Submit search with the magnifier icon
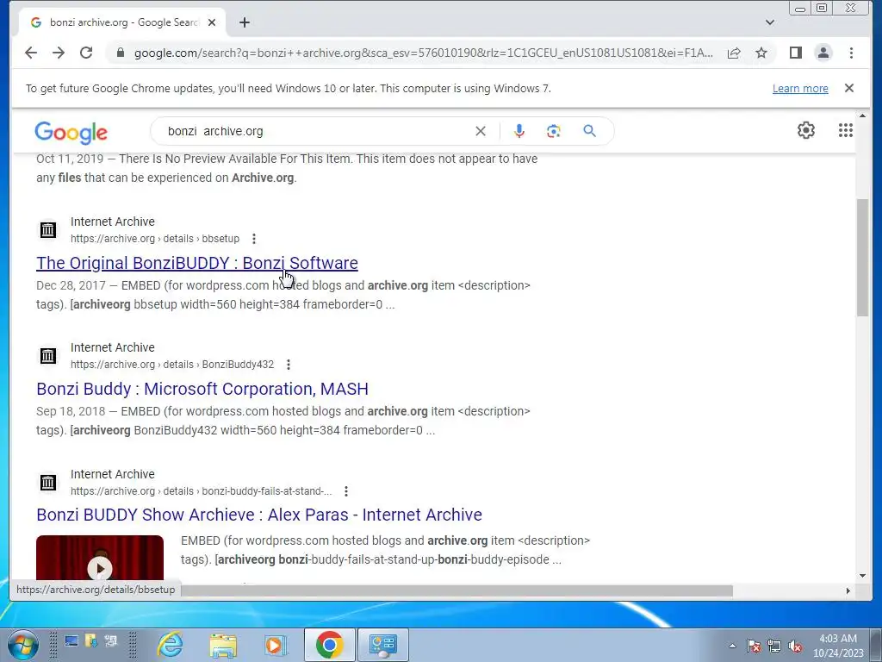This screenshot has width=882, height=662. pyautogui.click(x=589, y=131)
